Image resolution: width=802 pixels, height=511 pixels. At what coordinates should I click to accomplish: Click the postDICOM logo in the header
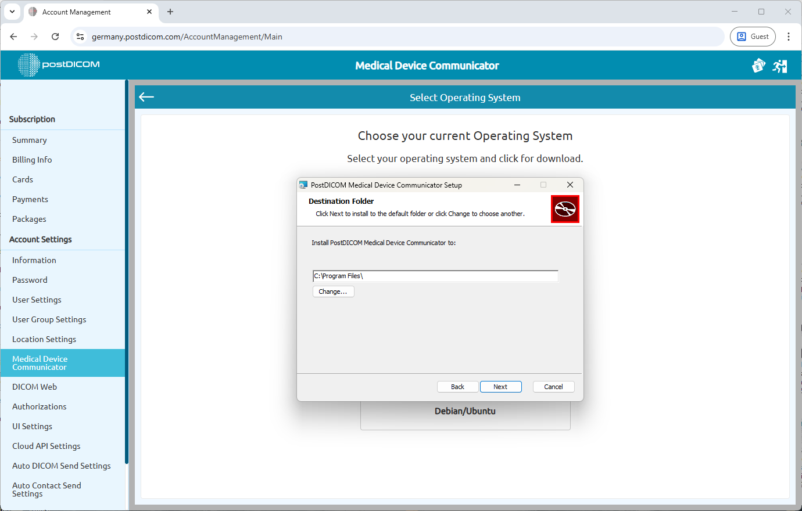pos(58,65)
